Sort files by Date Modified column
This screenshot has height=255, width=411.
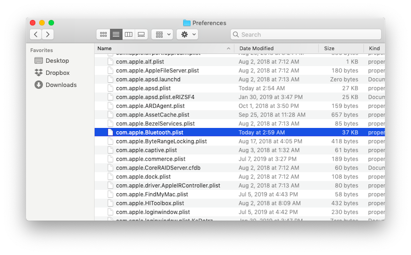point(256,48)
